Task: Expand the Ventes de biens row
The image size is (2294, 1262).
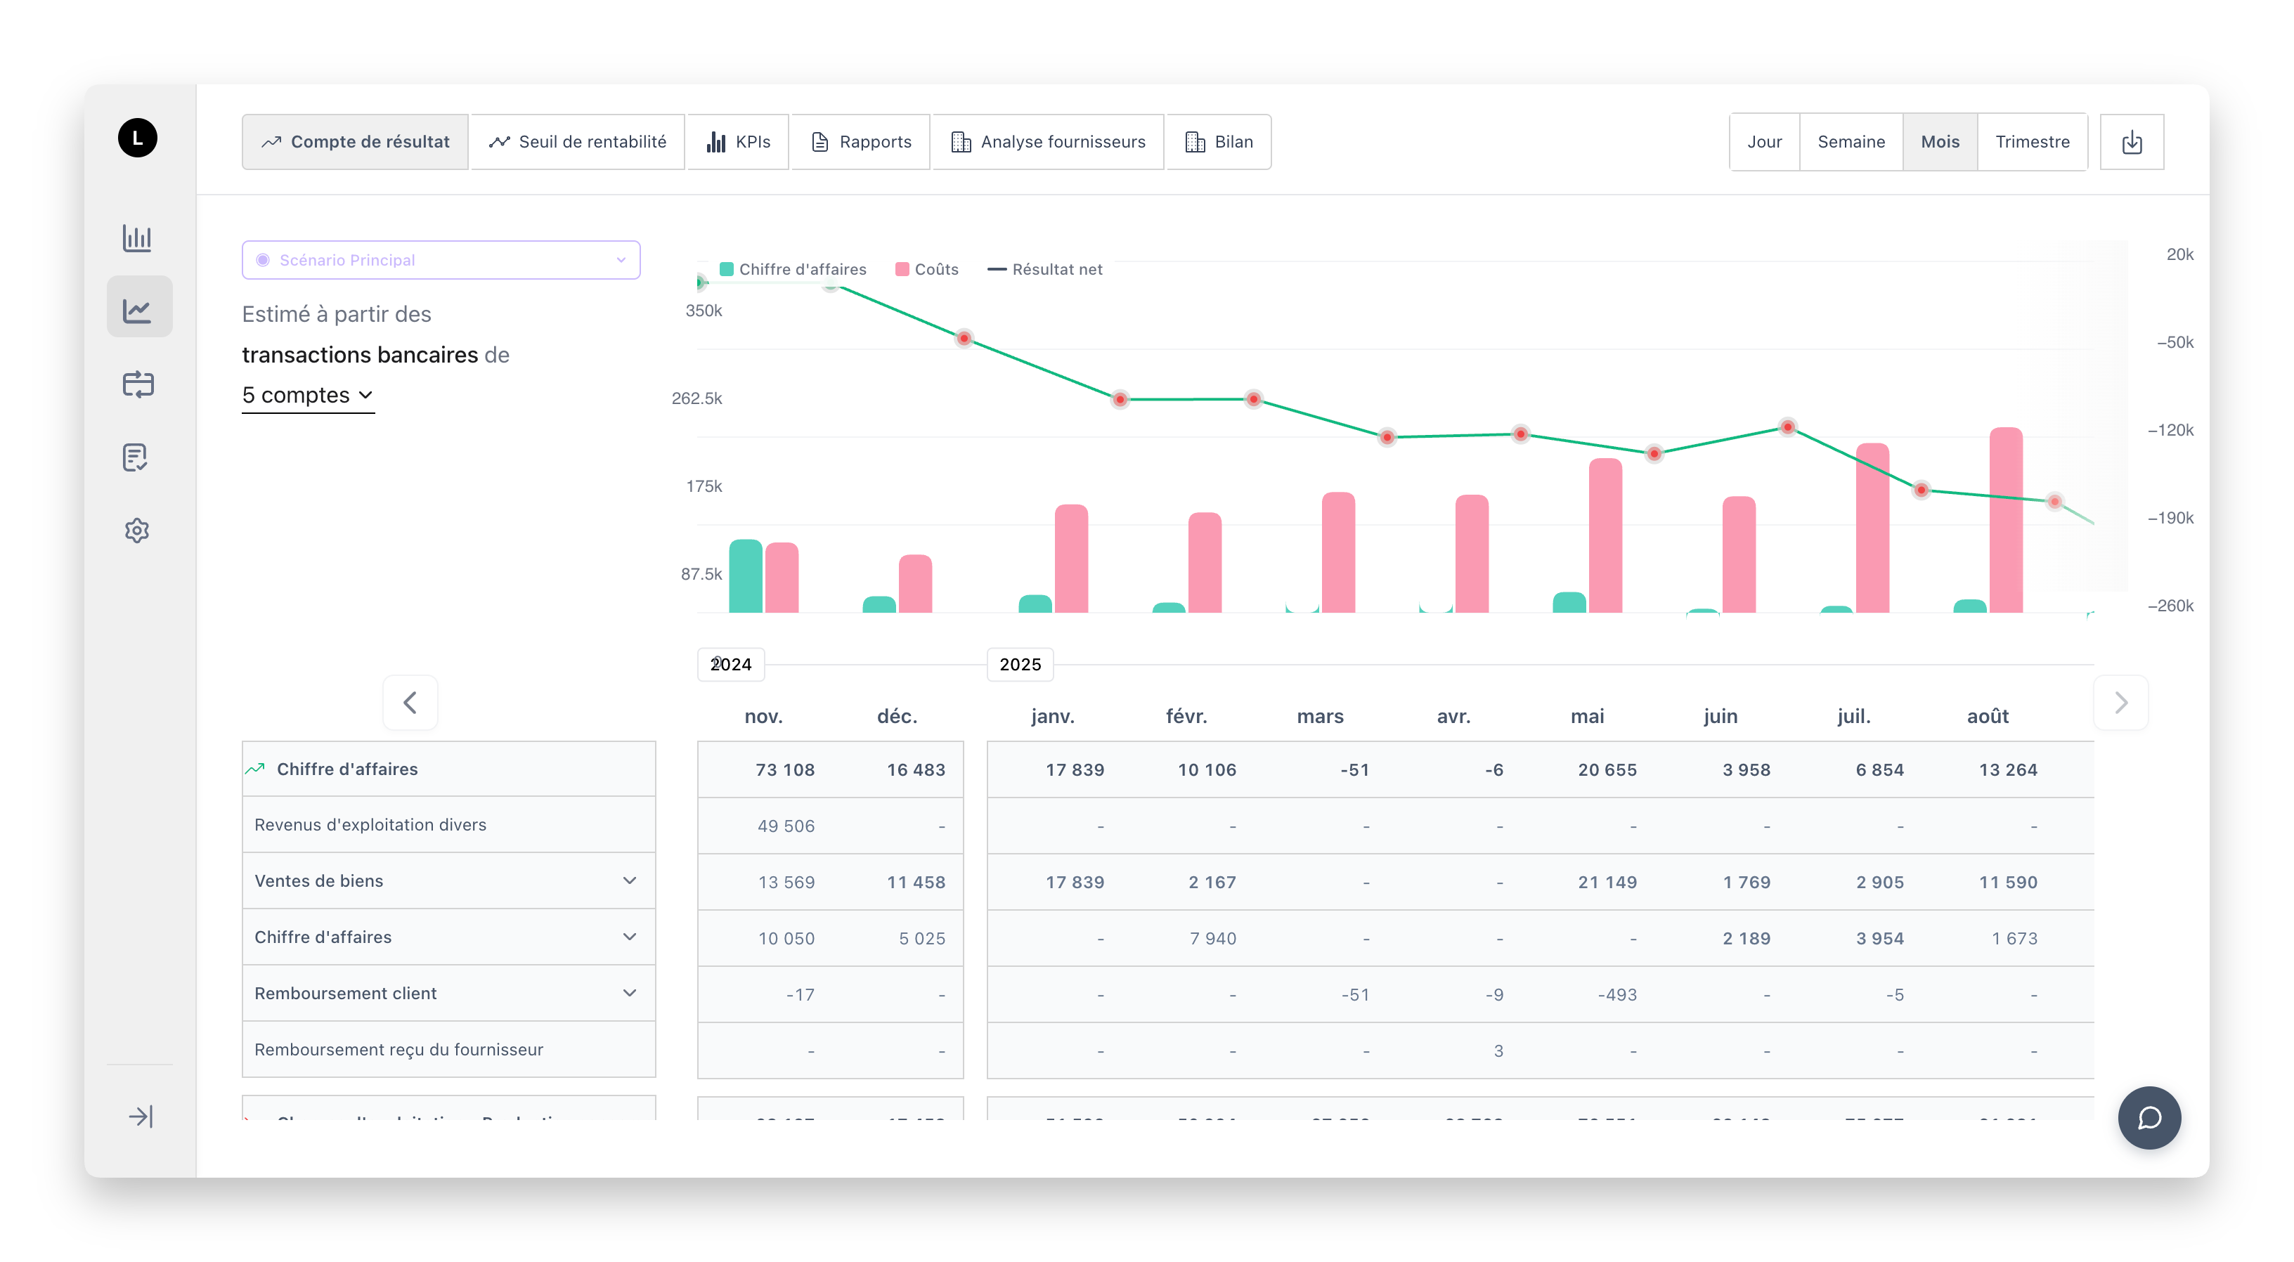Action: point(630,881)
